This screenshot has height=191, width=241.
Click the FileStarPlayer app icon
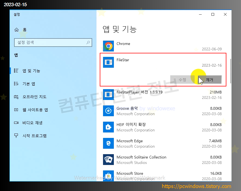coord(108,95)
